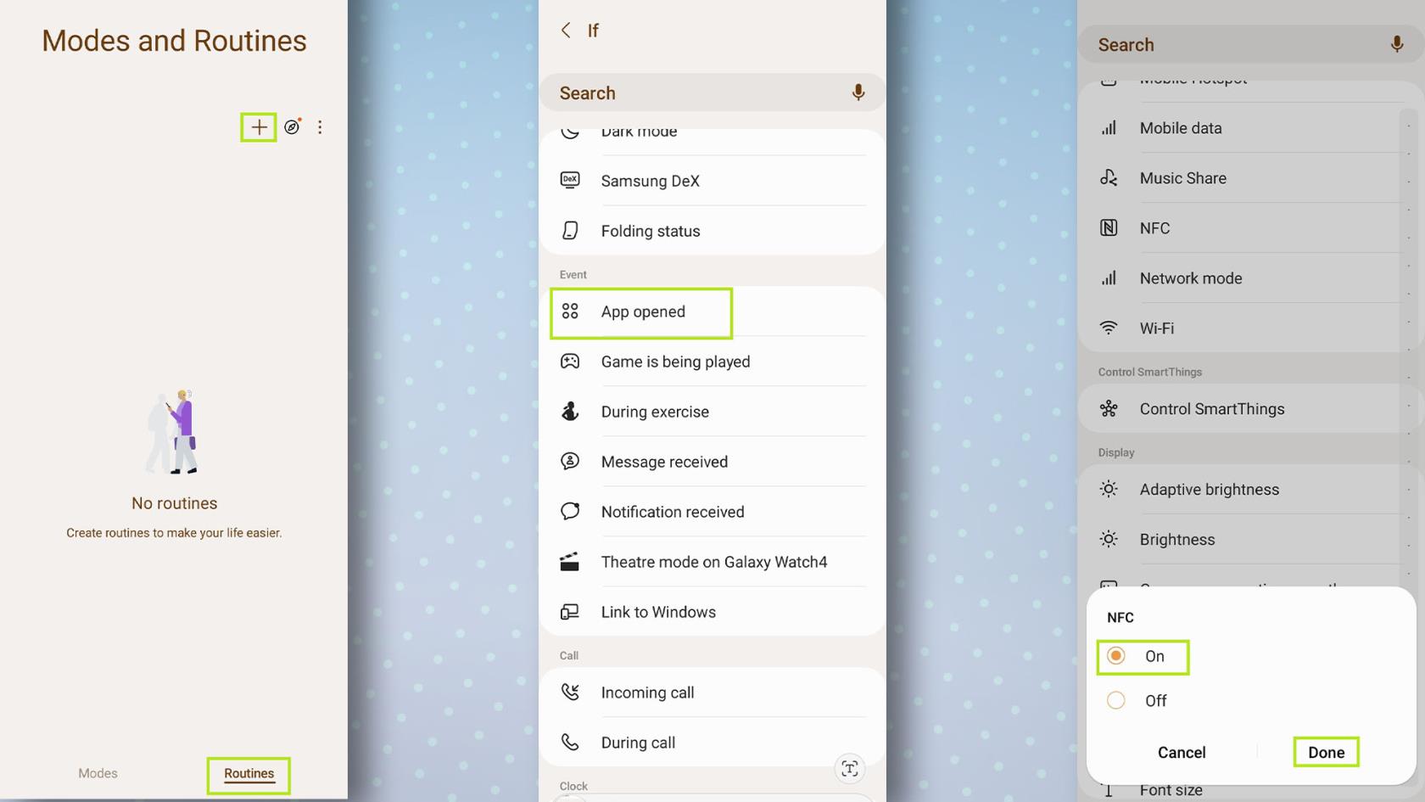Tap the Adaptive brightness label

(x=1209, y=490)
